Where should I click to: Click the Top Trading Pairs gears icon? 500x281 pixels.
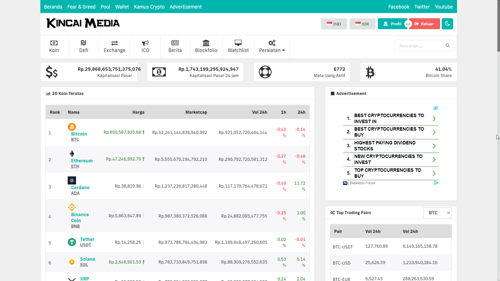pos(333,213)
